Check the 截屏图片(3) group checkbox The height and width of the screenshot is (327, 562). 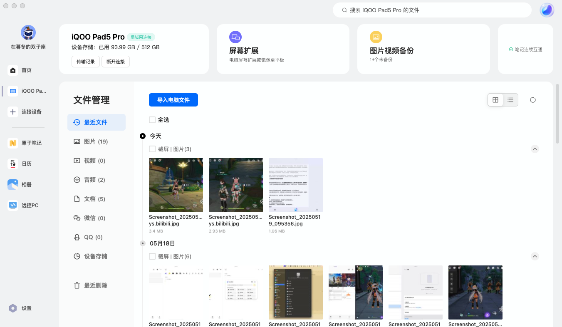[152, 149]
